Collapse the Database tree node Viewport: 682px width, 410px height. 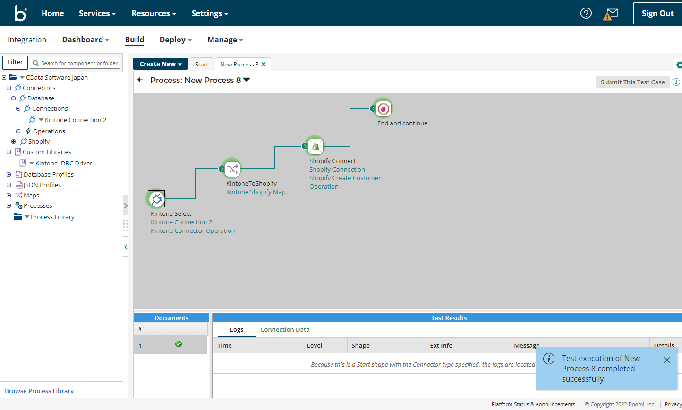click(x=13, y=98)
